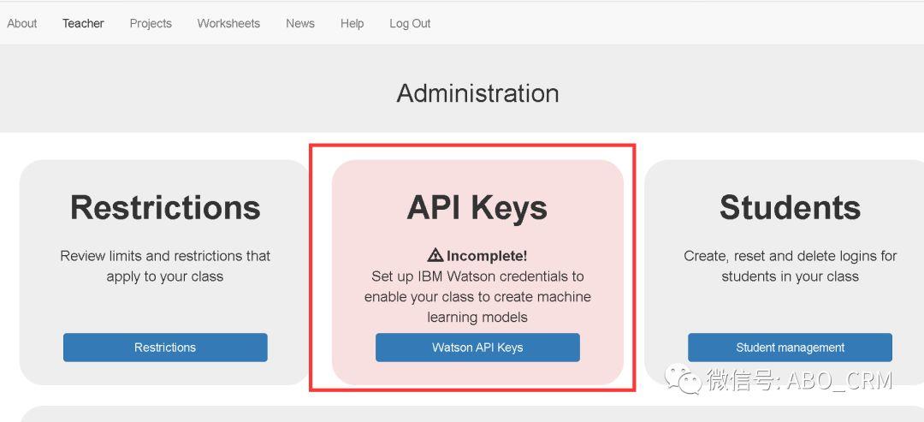Go to Projects in top navigation
This screenshot has height=422, width=924.
(151, 24)
